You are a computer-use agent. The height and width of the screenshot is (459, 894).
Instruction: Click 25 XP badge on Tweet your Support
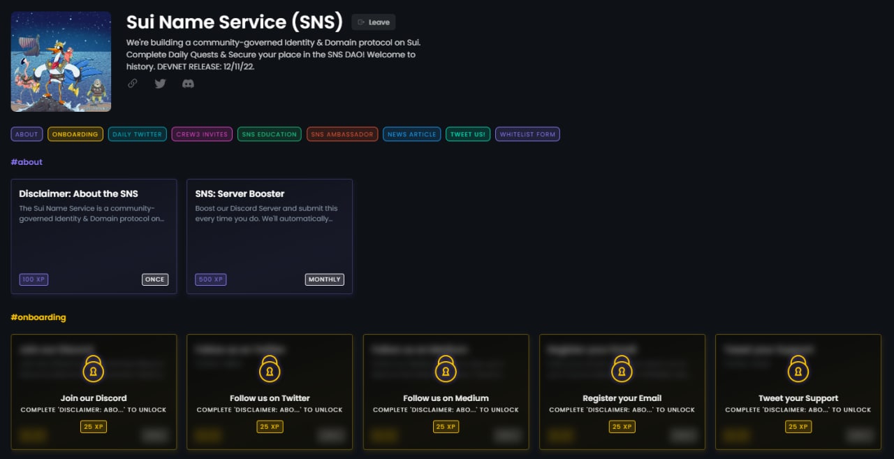[798, 426]
